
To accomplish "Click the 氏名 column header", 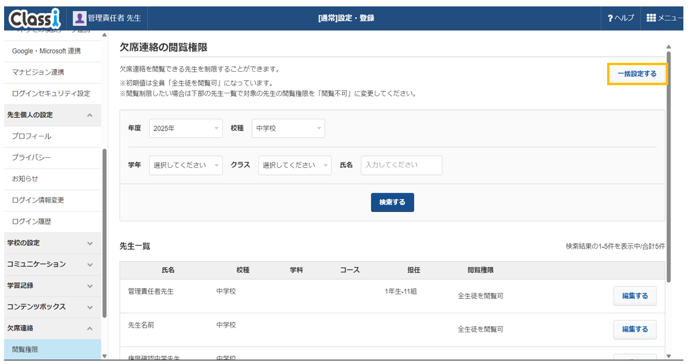I will (x=168, y=270).
